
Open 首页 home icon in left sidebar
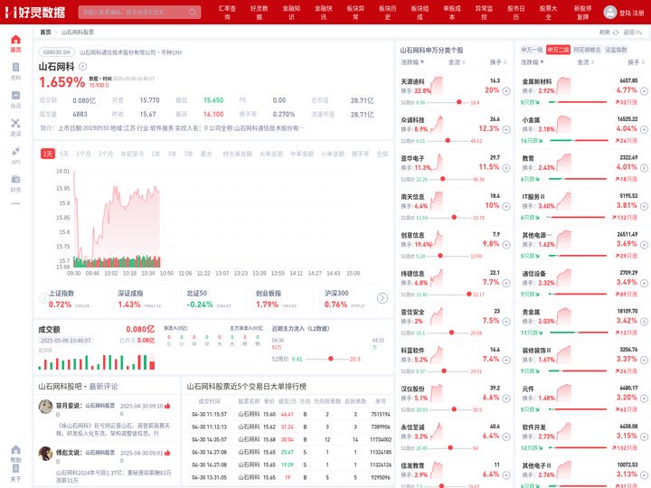click(15, 40)
